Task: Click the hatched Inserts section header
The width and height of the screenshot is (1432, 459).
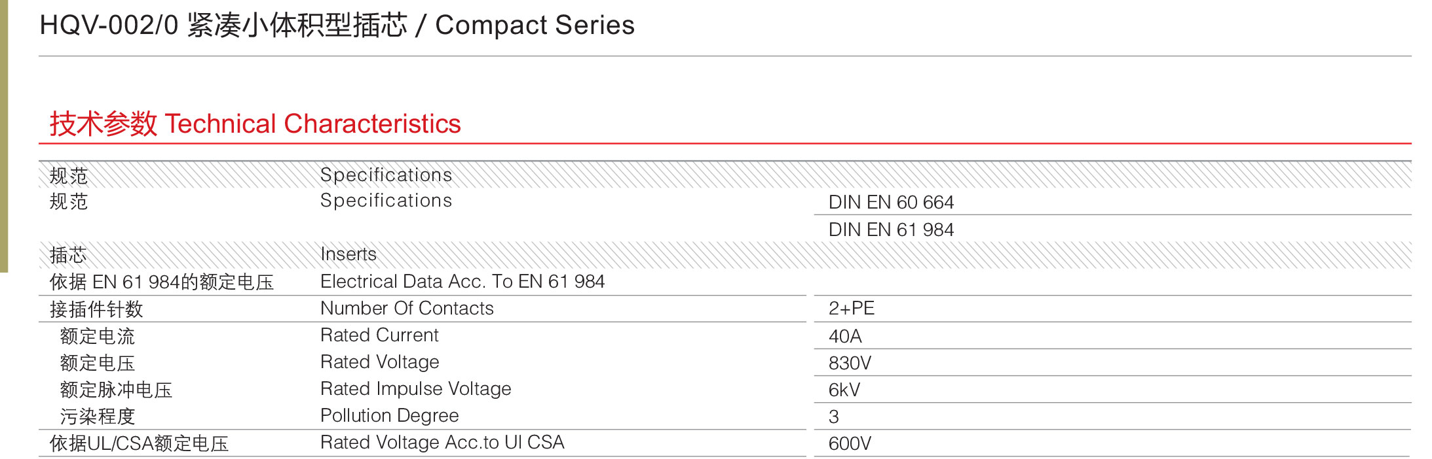Action: pos(725,254)
